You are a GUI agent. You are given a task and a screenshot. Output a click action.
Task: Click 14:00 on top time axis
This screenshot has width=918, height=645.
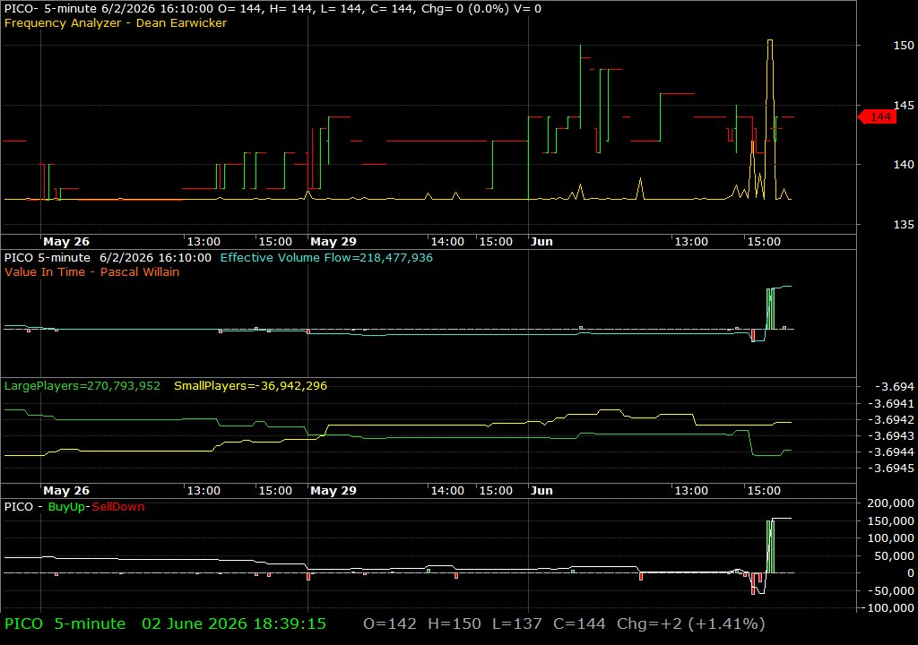click(447, 241)
